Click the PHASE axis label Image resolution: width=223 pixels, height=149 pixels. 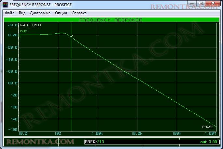(x=208, y=127)
